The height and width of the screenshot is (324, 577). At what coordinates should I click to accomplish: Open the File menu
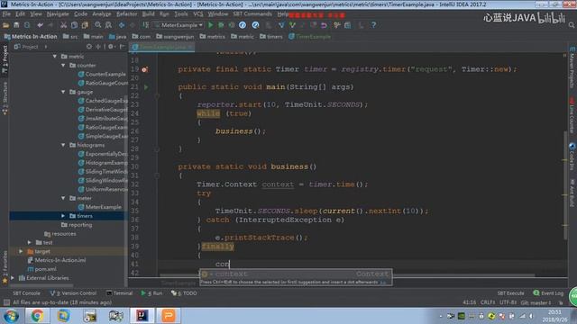pos(6,14)
